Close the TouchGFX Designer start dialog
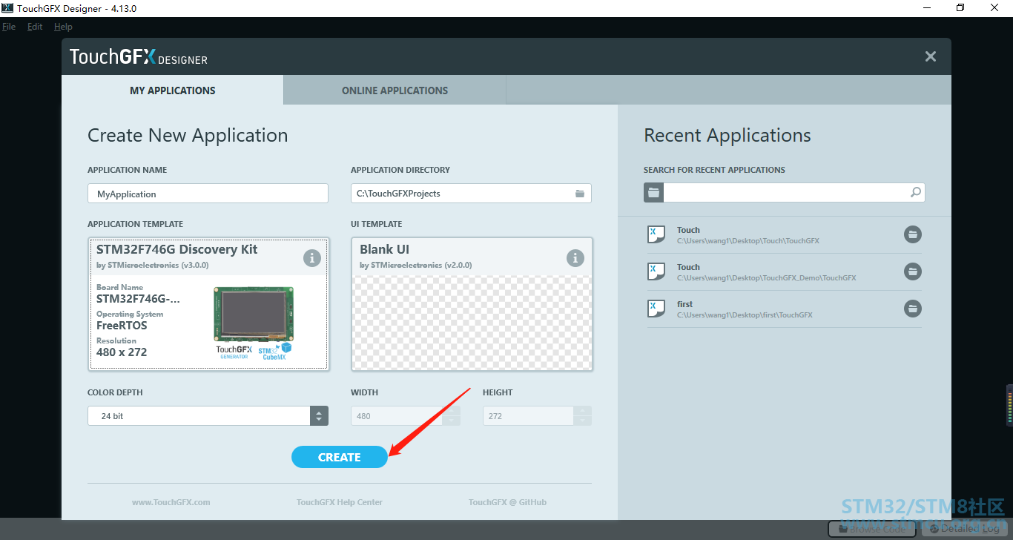1013x540 pixels. point(931,56)
